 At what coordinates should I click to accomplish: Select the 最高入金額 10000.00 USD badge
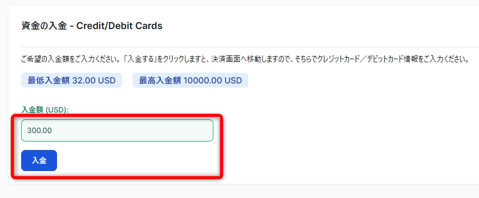(190, 80)
